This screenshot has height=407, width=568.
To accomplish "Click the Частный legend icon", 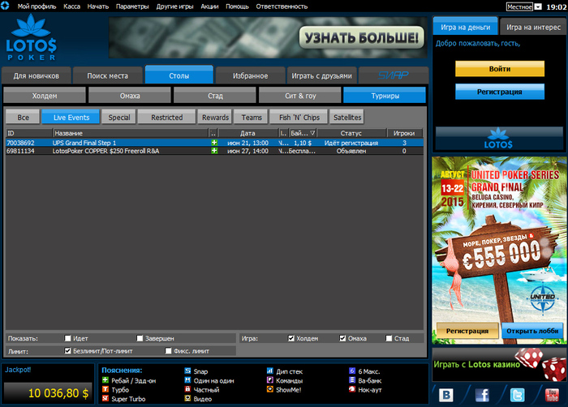I will point(187,389).
